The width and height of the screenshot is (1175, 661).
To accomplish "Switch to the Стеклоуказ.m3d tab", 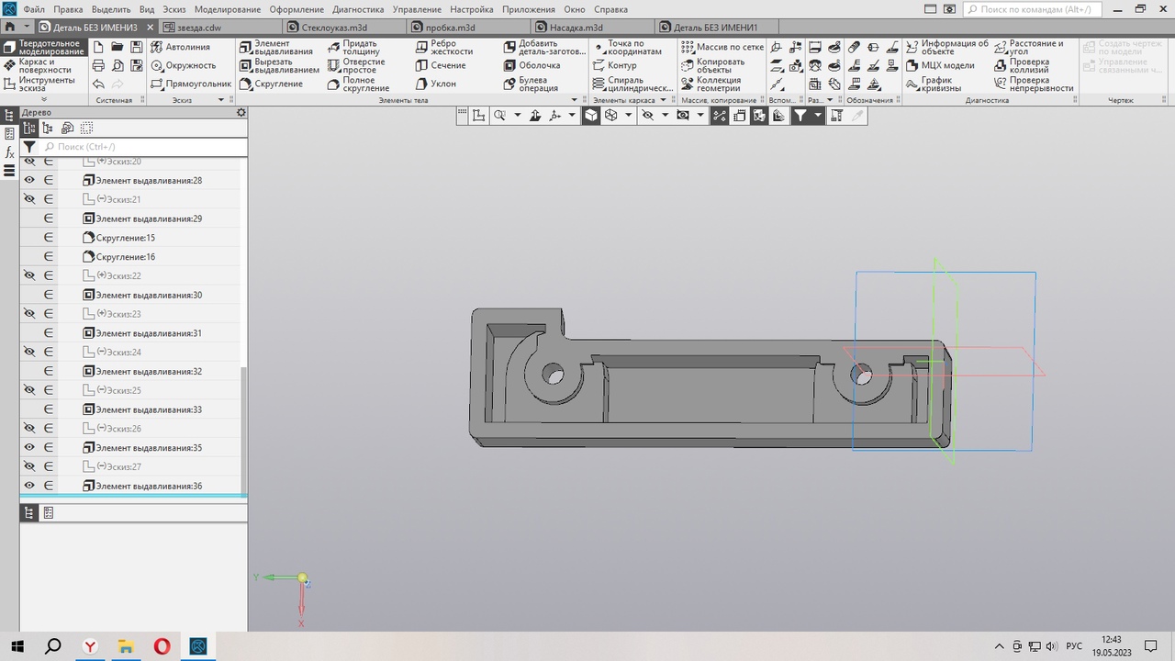I will 335,28.
